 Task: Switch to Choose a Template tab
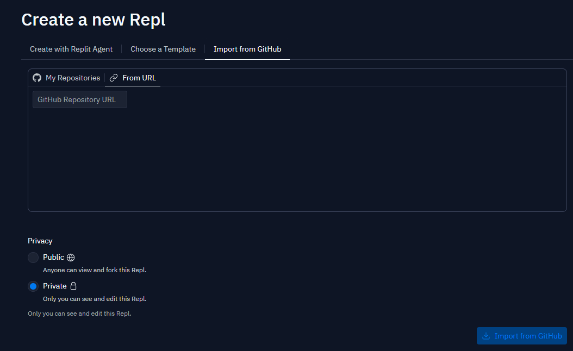click(x=163, y=49)
